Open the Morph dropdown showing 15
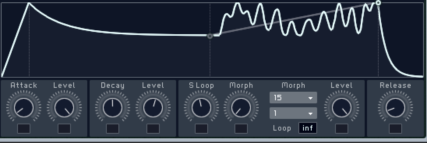 pos(293,98)
